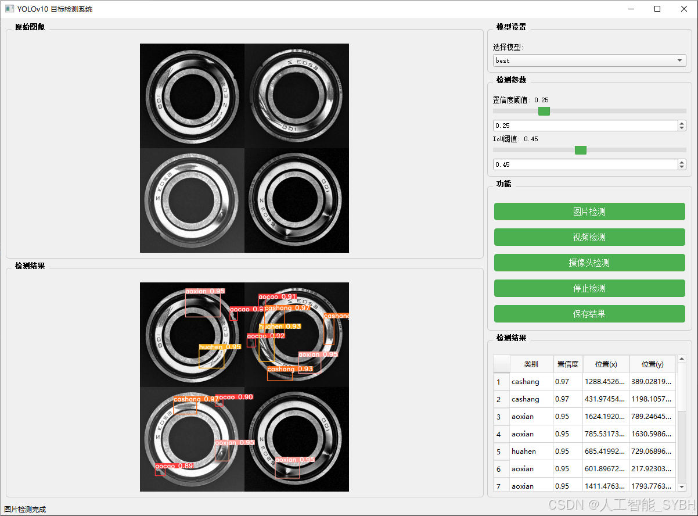
Task: Click the 置信度阈值: 0.25 label
Action: [x=521, y=100]
